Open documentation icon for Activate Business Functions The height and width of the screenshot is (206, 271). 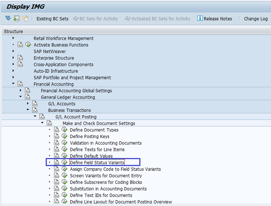click(20, 45)
